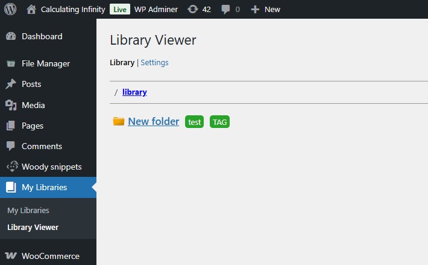The width and height of the screenshot is (428, 265).
Task: Switch to the Settings tab
Action: click(x=154, y=63)
